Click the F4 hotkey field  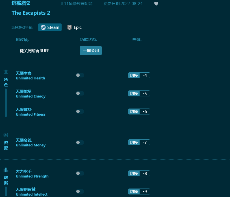145,75
